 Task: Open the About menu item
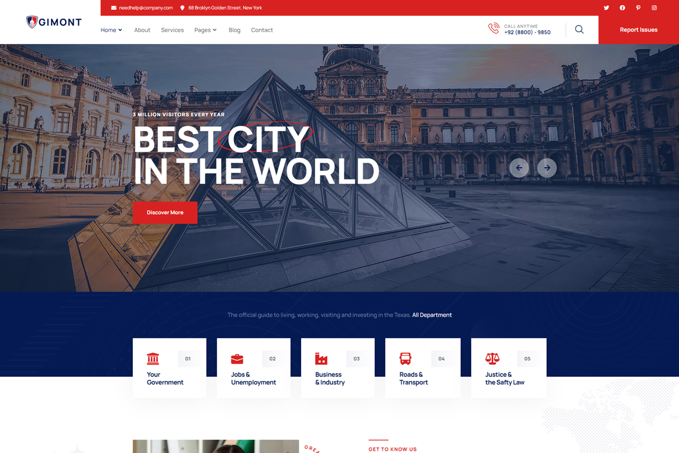coord(142,30)
